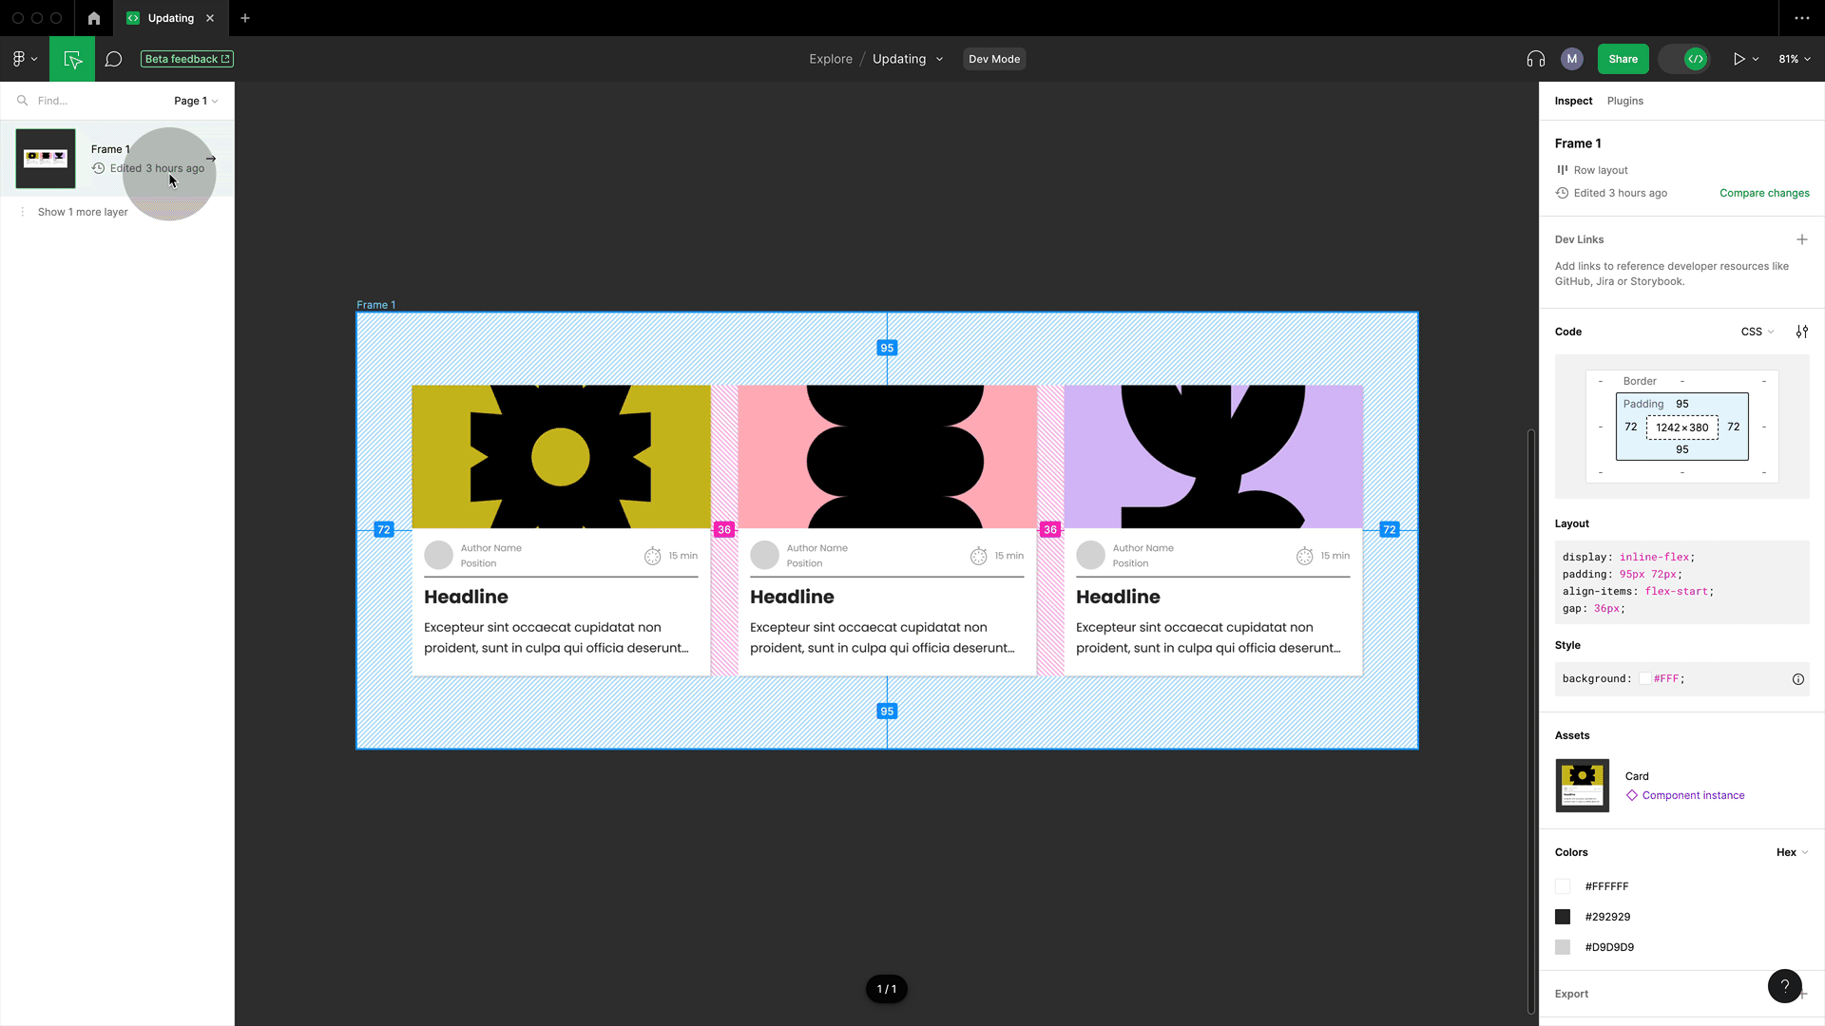
Task: Click the Dev Mode badge
Action: (994, 59)
